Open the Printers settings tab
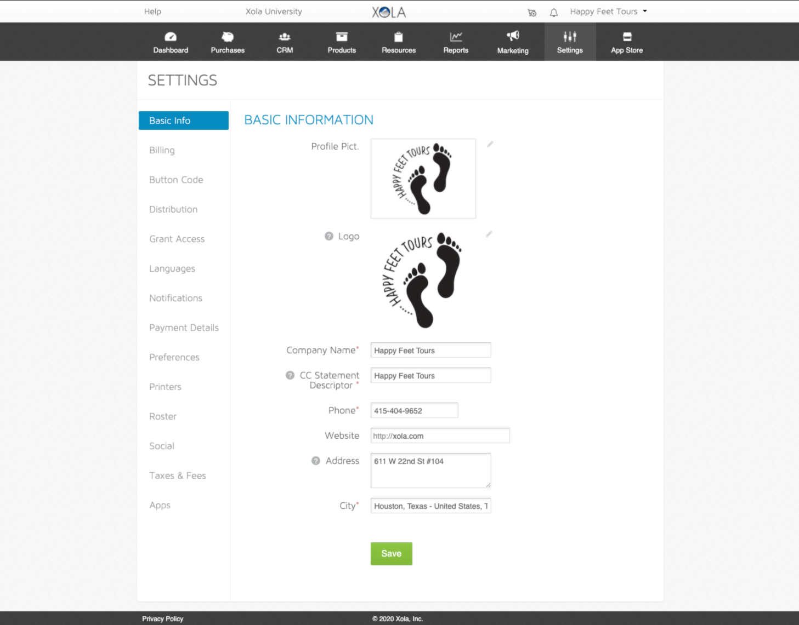The image size is (799, 625). [165, 387]
